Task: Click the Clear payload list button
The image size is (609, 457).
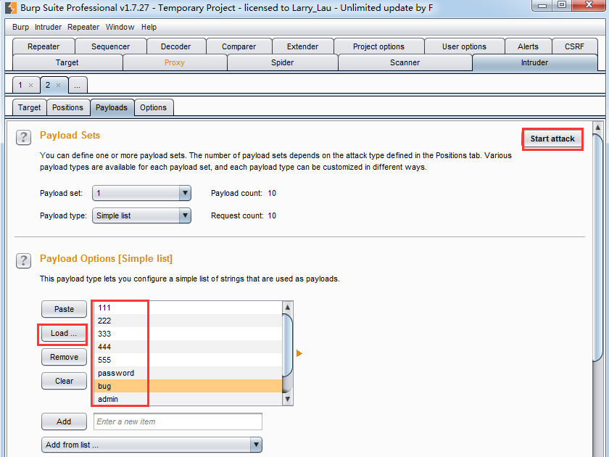Action: click(x=64, y=381)
